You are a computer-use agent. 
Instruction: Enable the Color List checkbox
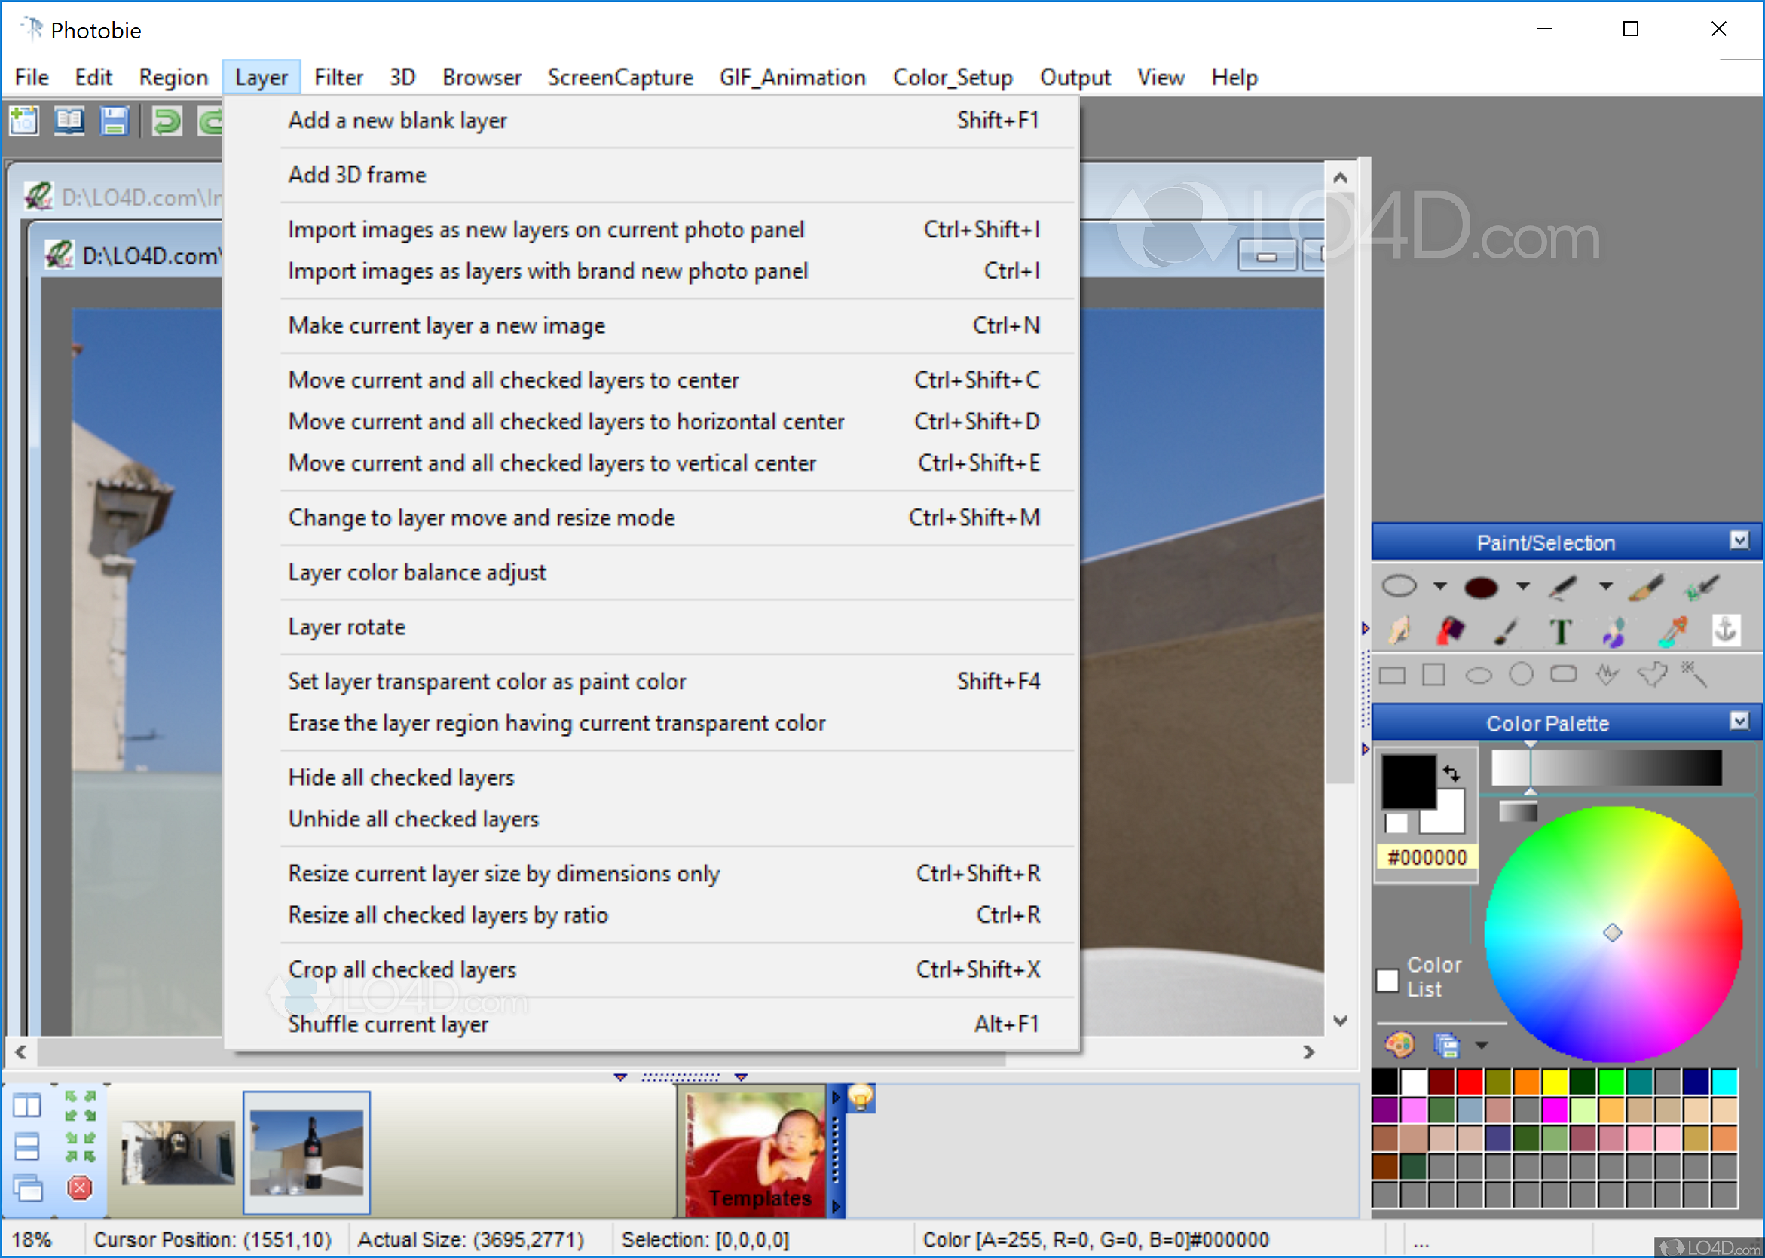(x=1387, y=982)
